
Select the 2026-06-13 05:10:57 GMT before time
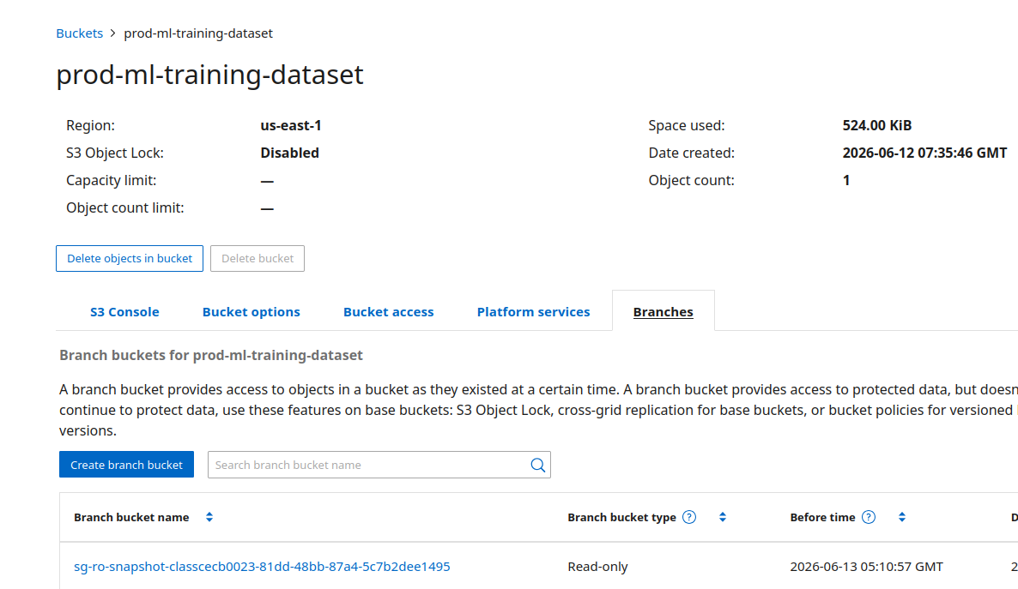click(866, 567)
